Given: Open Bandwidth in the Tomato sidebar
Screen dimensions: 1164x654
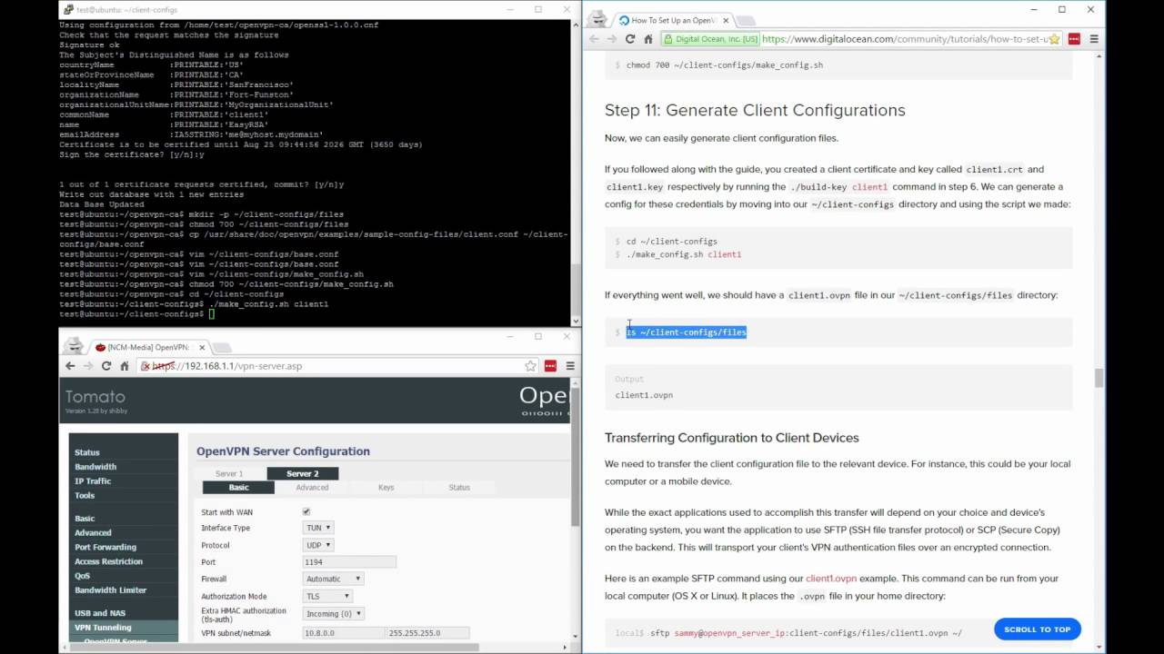Looking at the screenshot, I should click(95, 467).
